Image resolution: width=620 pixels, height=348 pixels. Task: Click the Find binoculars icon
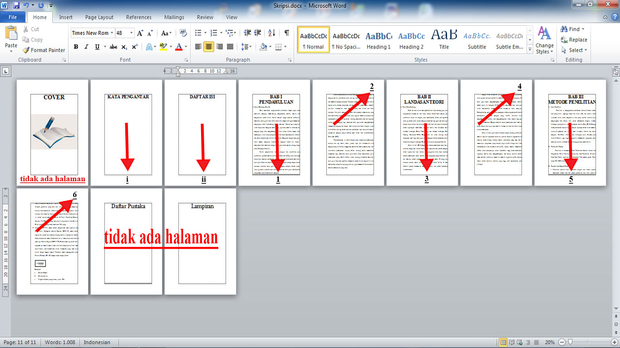[565, 29]
